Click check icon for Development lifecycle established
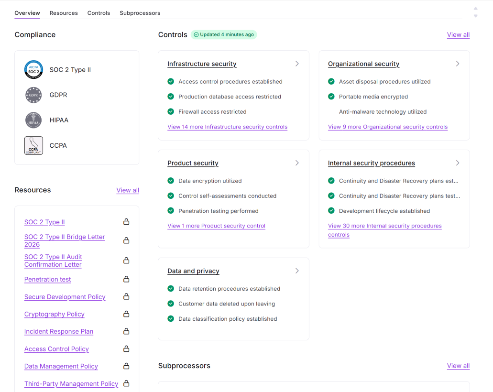 coord(331,211)
